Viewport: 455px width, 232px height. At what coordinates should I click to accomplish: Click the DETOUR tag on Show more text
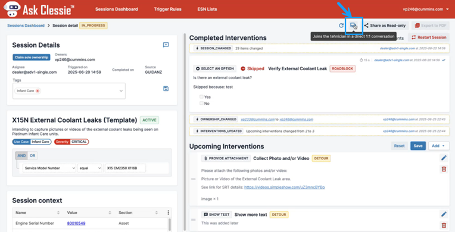point(279,215)
